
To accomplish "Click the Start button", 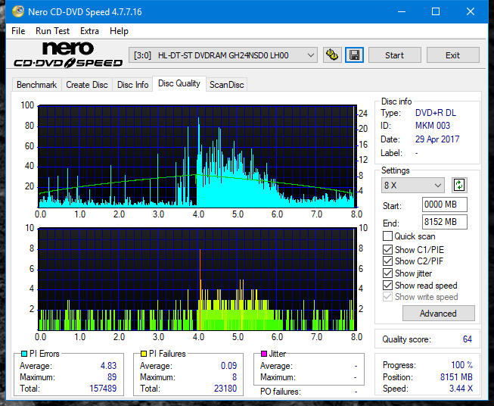I will click(x=394, y=55).
